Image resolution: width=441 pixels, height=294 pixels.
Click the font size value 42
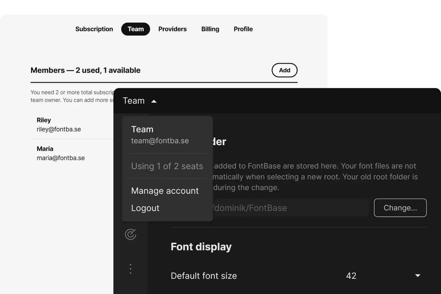point(351,276)
